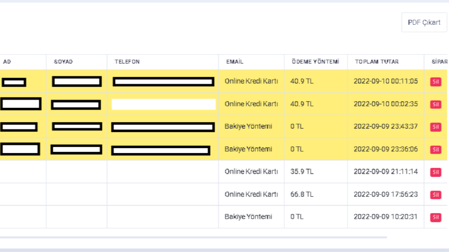Delete the order dated 2022-09-10 00:11:05
This screenshot has height=252, width=449.
pyautogui.click(x=435, y=82)
